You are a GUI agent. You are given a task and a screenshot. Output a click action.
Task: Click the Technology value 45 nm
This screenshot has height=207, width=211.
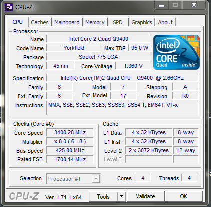click(x=61, y=66)
